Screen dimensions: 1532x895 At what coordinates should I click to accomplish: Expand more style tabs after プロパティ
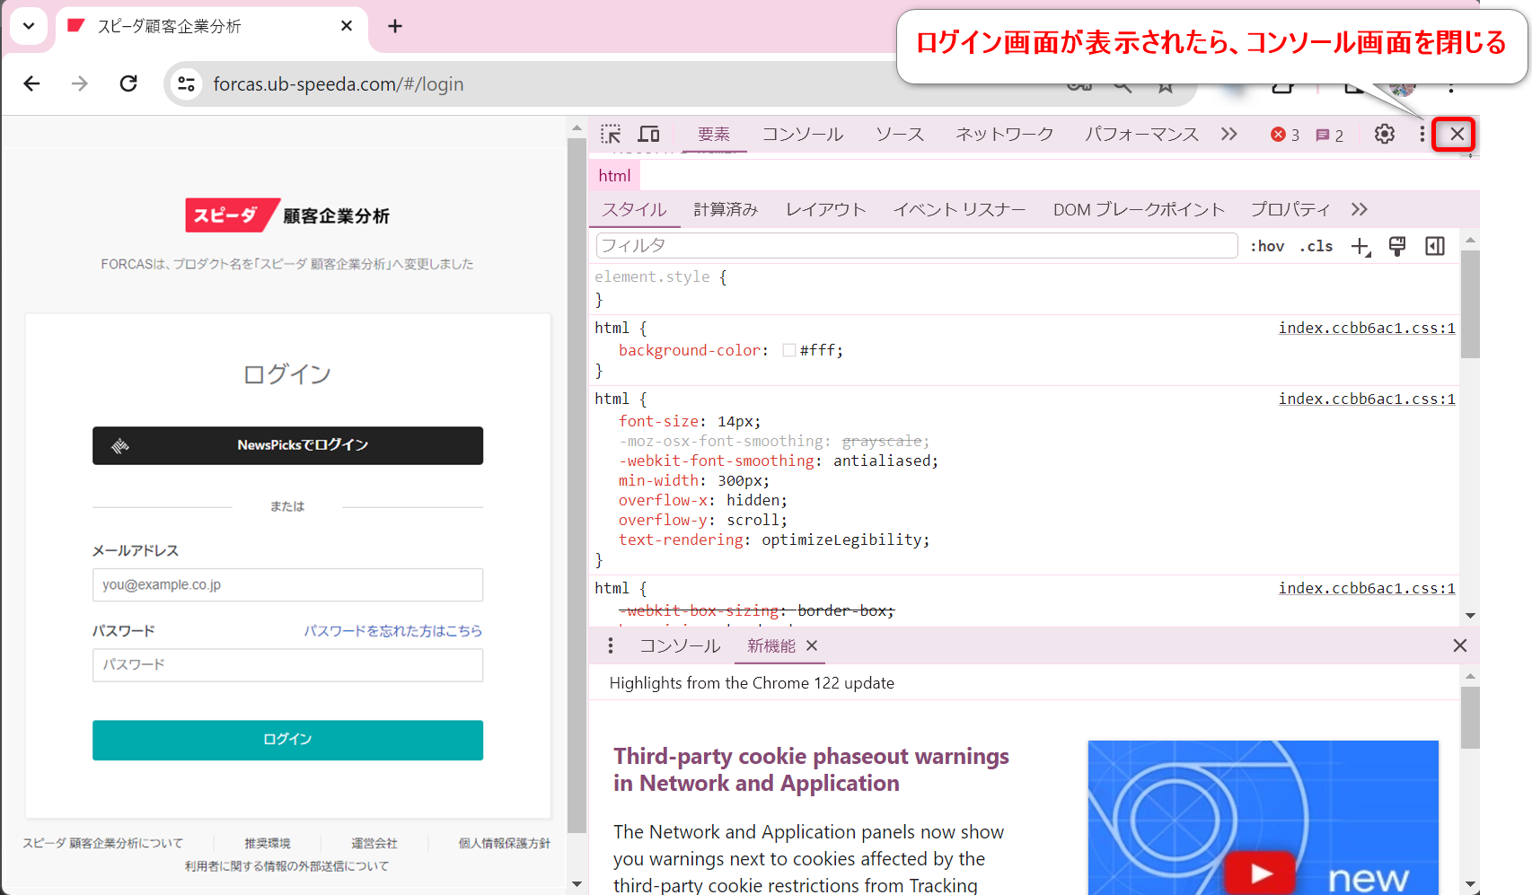1359,209
